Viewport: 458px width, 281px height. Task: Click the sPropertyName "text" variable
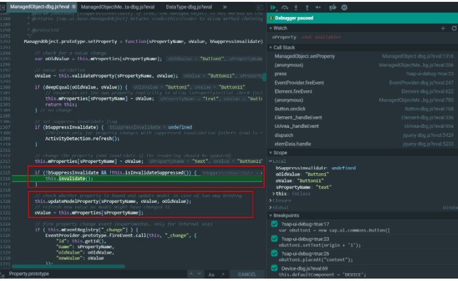[x=304, y=187]
